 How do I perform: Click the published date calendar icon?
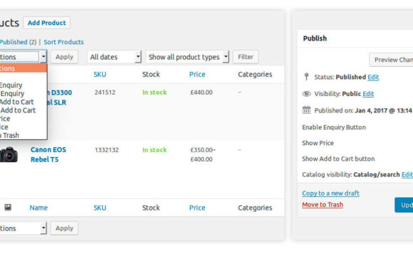(x=306, y=110)
